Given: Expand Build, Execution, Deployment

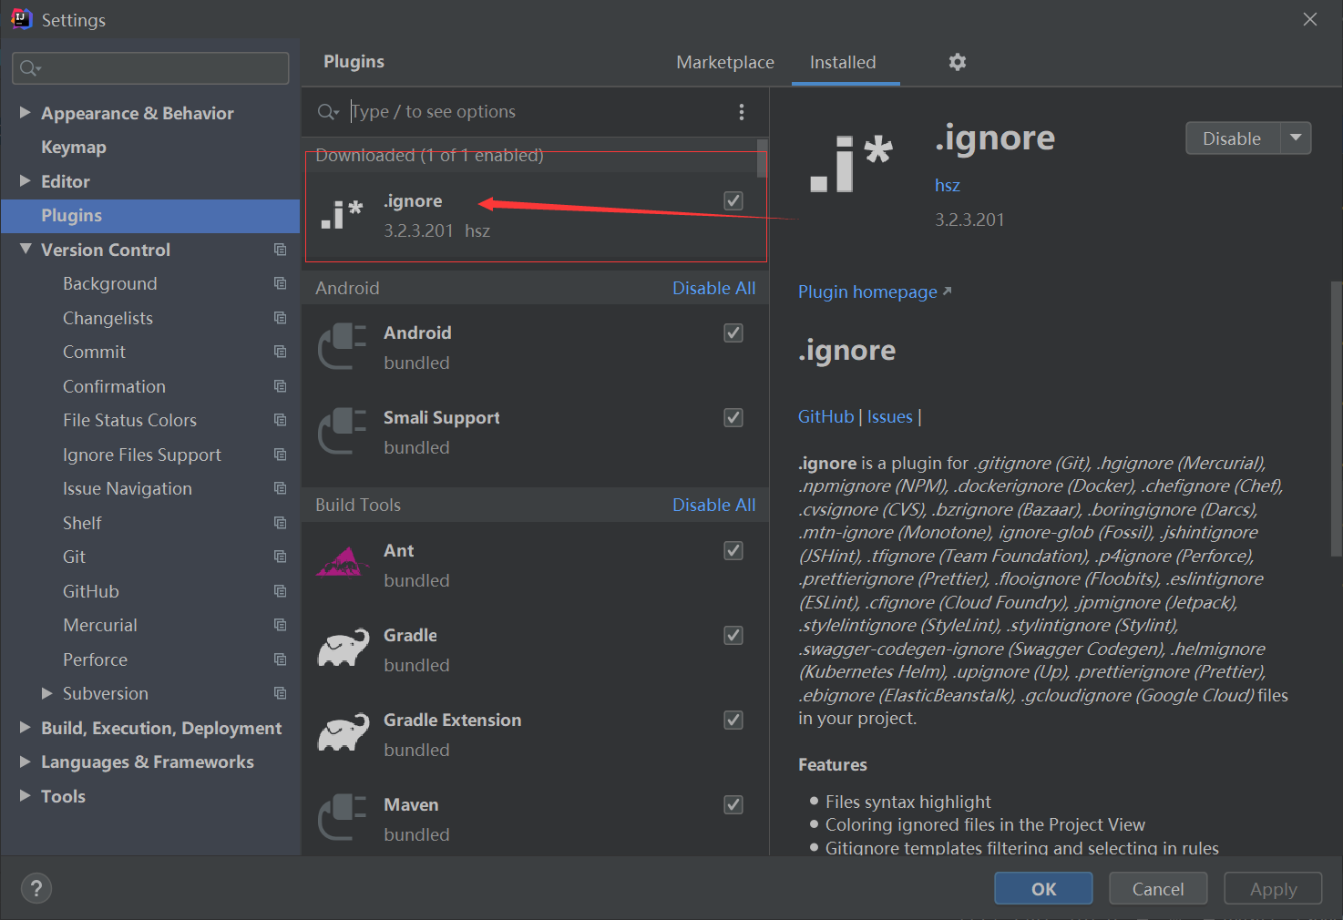Looking at the screenshot, I should tap(26, 727).
